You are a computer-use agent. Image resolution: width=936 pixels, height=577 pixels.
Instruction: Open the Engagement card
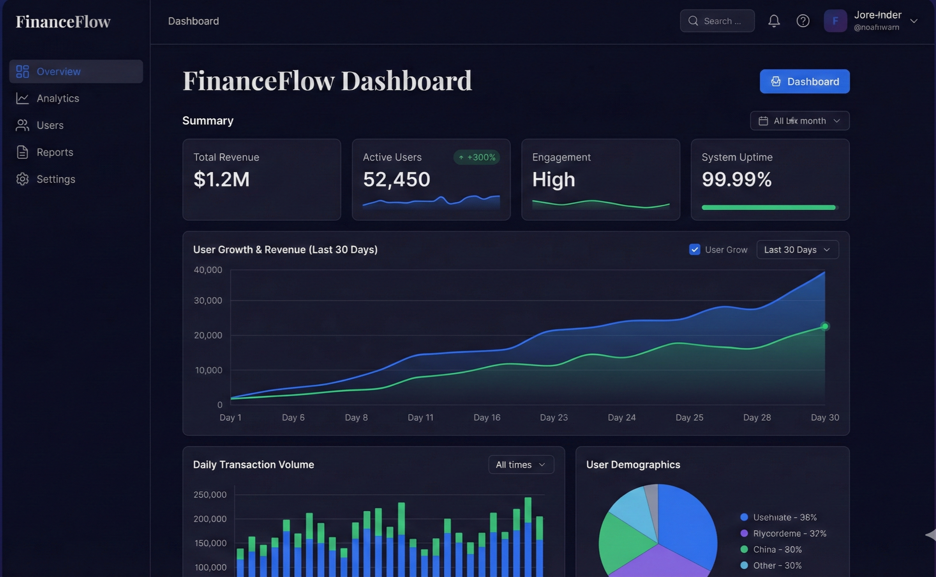pyautogui.click(x=600, y=180)
